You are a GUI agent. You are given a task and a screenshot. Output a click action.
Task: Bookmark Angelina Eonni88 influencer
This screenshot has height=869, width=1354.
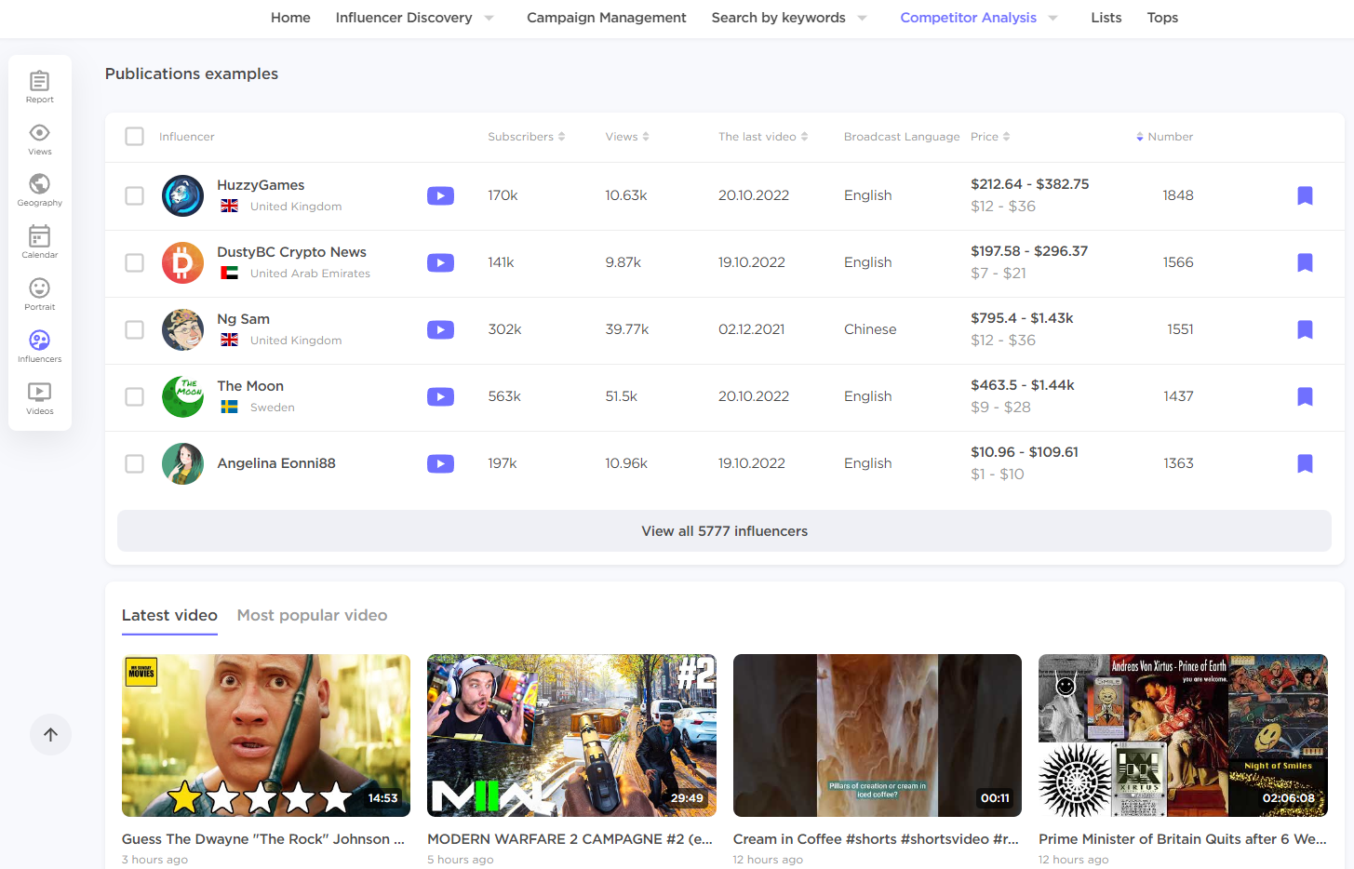1305,463
